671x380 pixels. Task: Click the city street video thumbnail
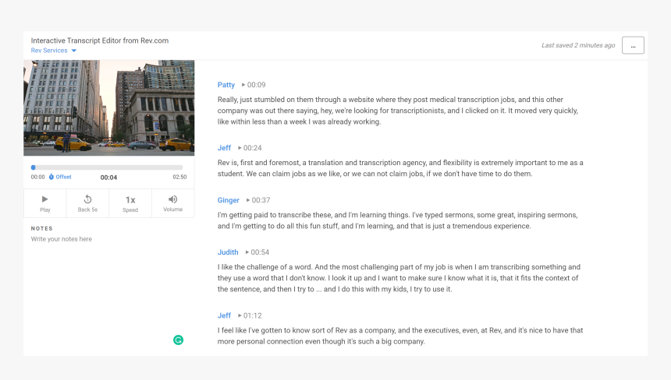tap(108, 107)
